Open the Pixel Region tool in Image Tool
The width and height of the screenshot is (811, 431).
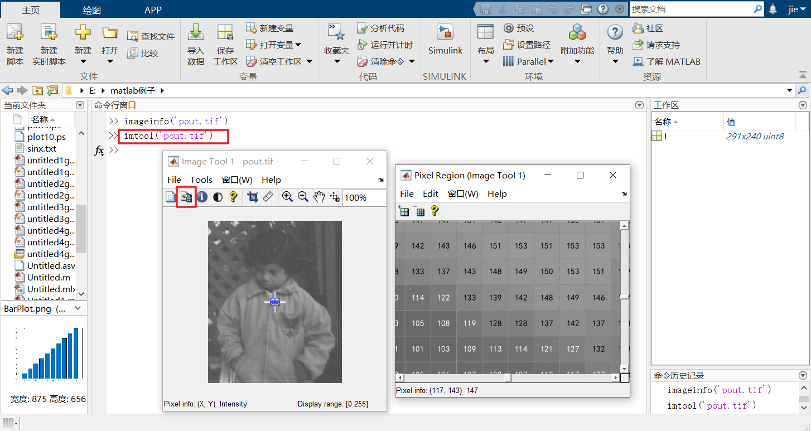point(186,197)
